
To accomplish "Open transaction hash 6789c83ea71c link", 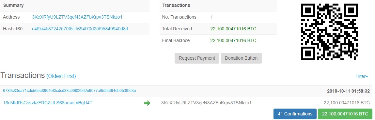I will (x=70, y=91).
